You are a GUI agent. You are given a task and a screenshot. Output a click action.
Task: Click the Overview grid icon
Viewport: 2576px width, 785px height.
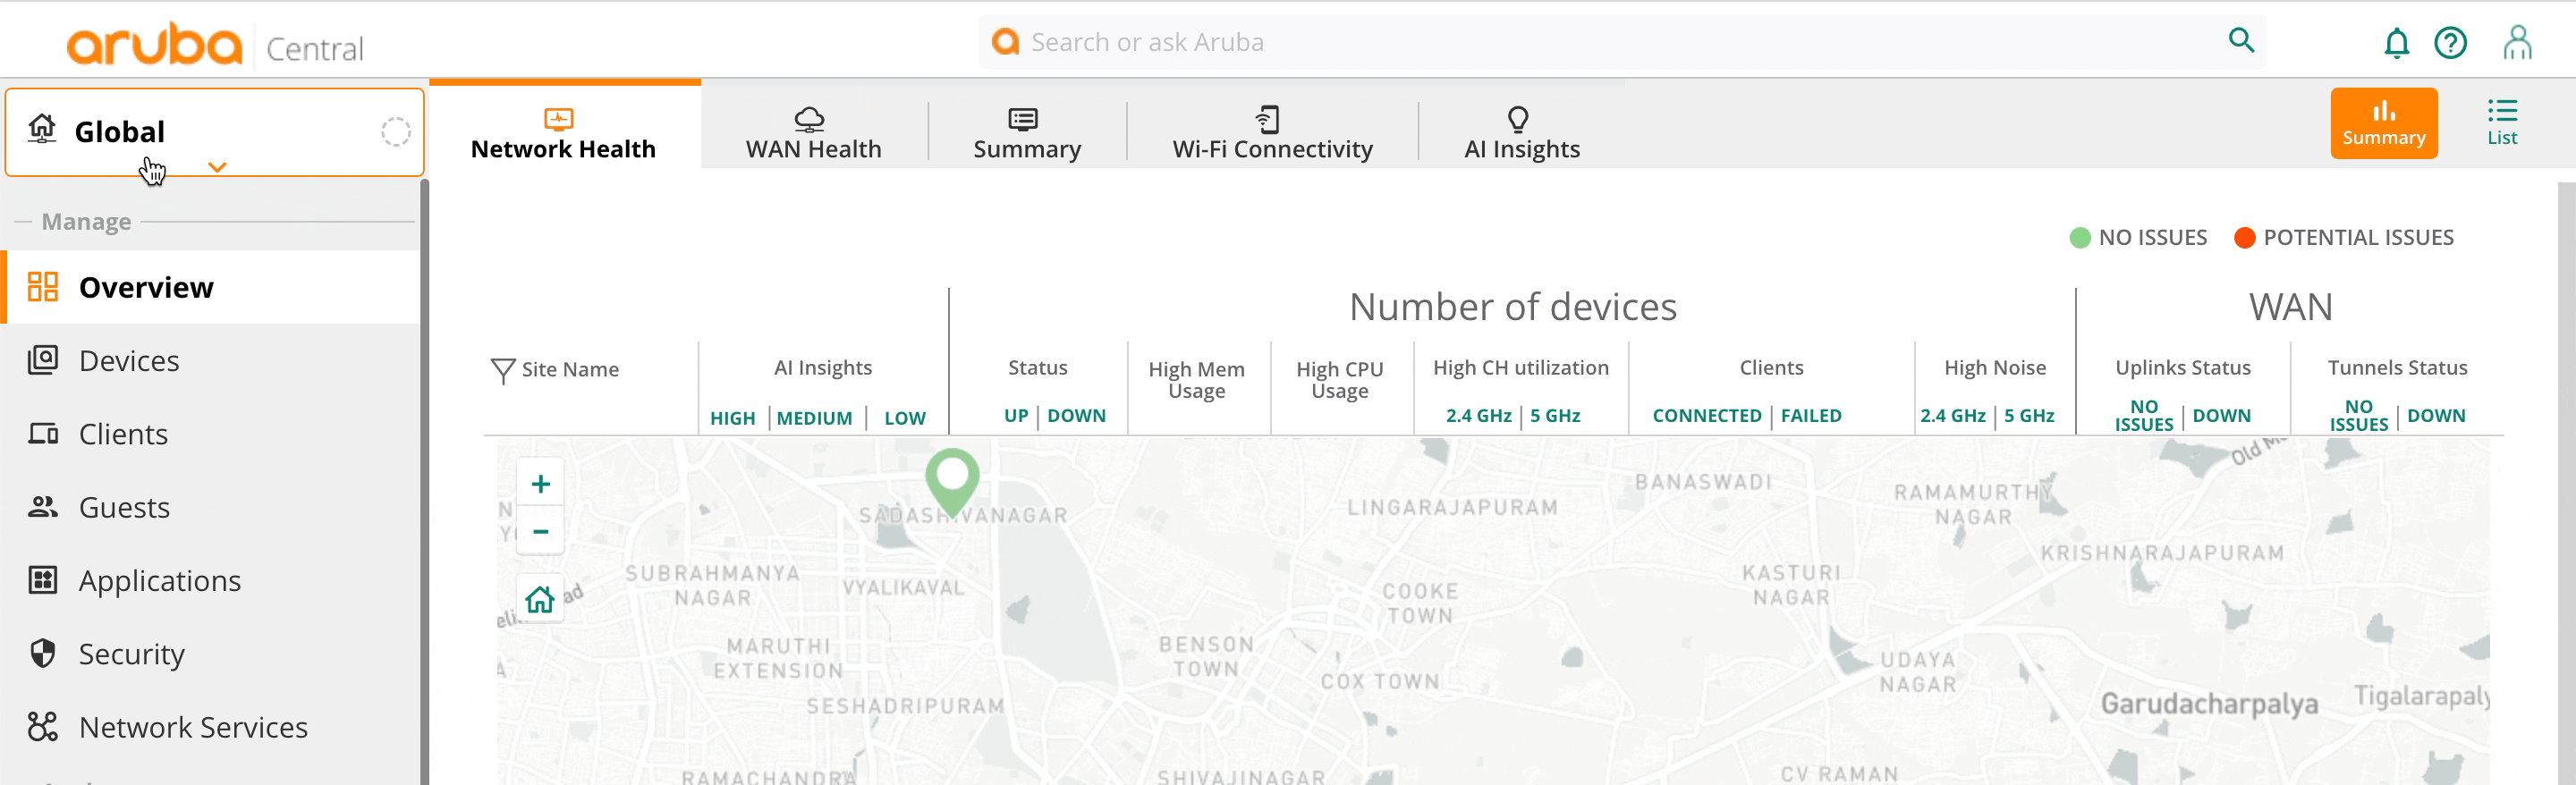tap(43, 287)
